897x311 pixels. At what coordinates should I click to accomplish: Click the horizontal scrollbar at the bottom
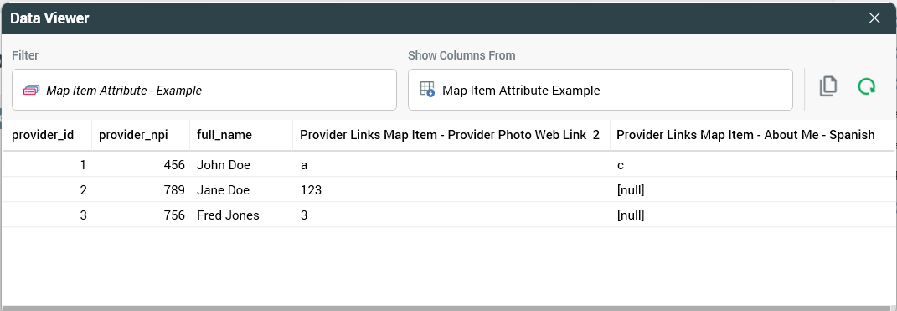point(449,308)
